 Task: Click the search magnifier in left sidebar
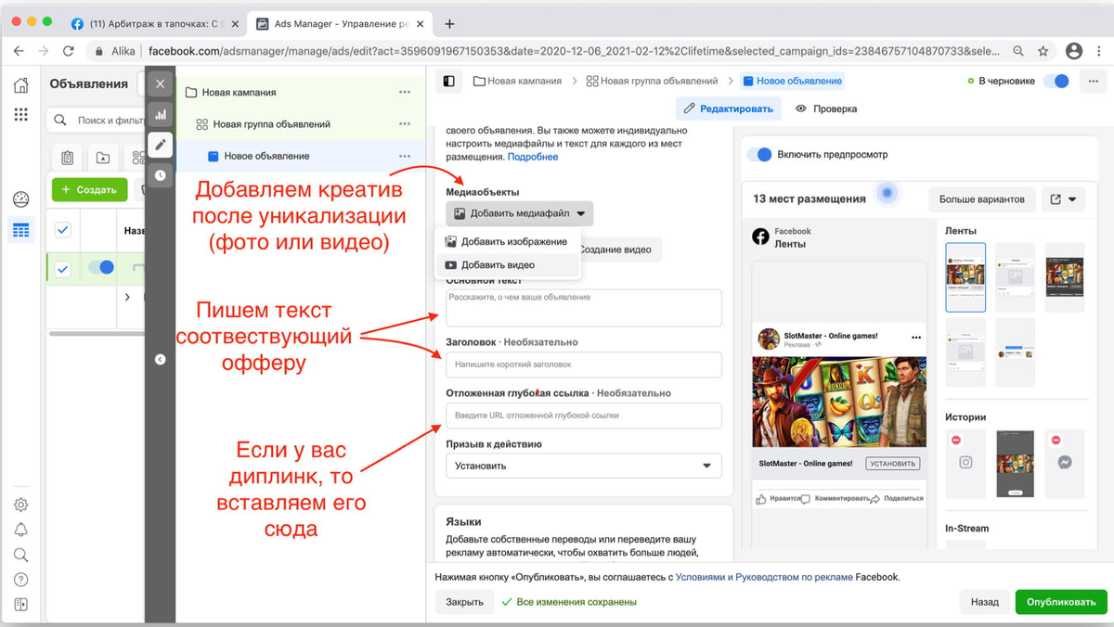[x=20, y=555]
